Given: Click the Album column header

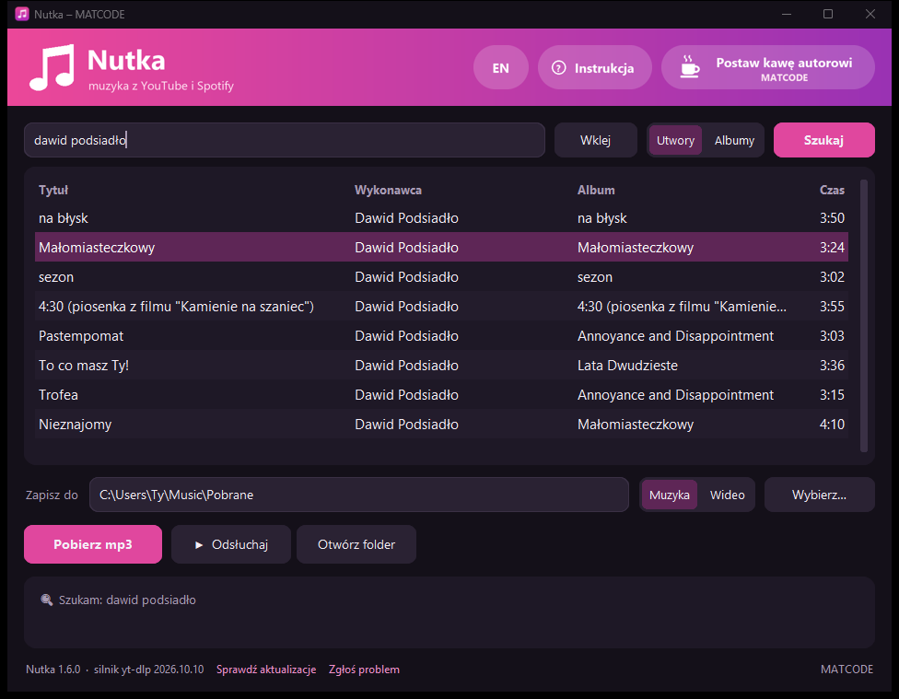Looking at the screenshot, I should click(596, 190).
